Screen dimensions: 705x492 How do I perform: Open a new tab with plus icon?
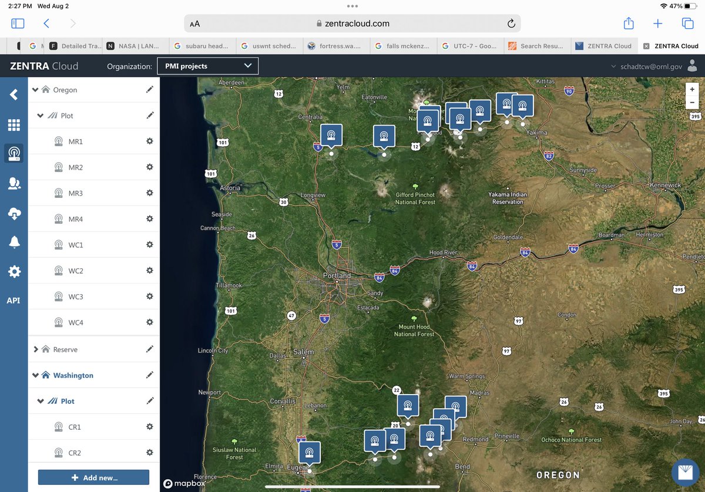(x=657, y=23)
